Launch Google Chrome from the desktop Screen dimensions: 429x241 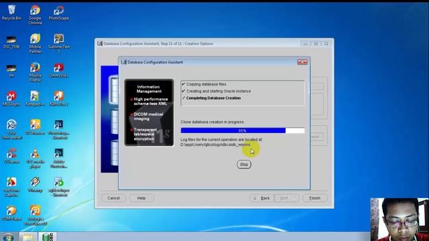35,15
